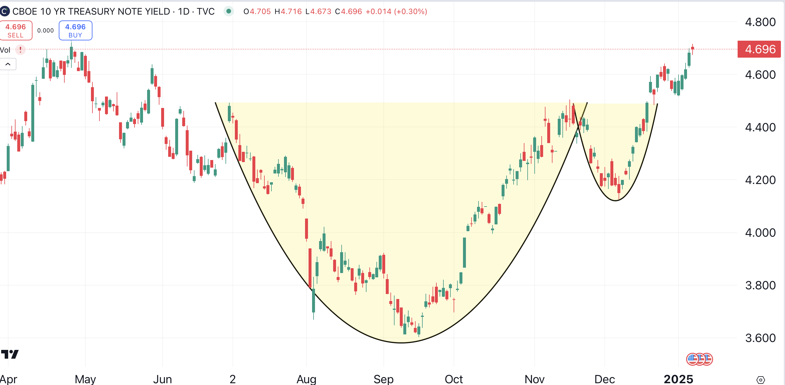The width and height of the screenshot is (785, 385).
Task: Click the red 4.696 current price label
Action: pyautogui.click(x=759, y=49)
